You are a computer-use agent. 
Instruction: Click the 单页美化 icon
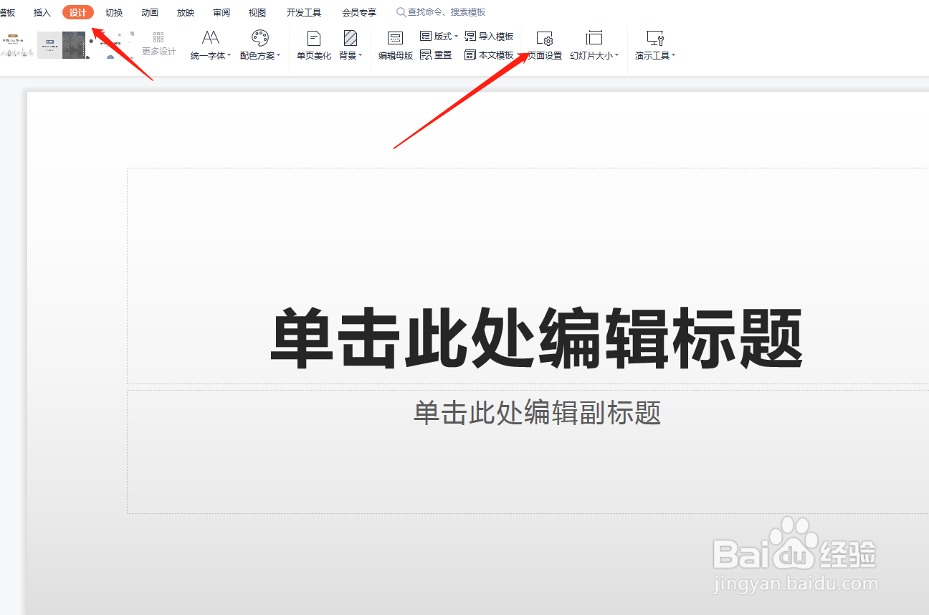point(314,44)
